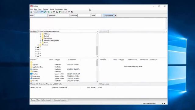This screenshot has height=110, width=195.
Task: Toggle synchronized browsing toolbar icon
Action: (x=69, y=12)
